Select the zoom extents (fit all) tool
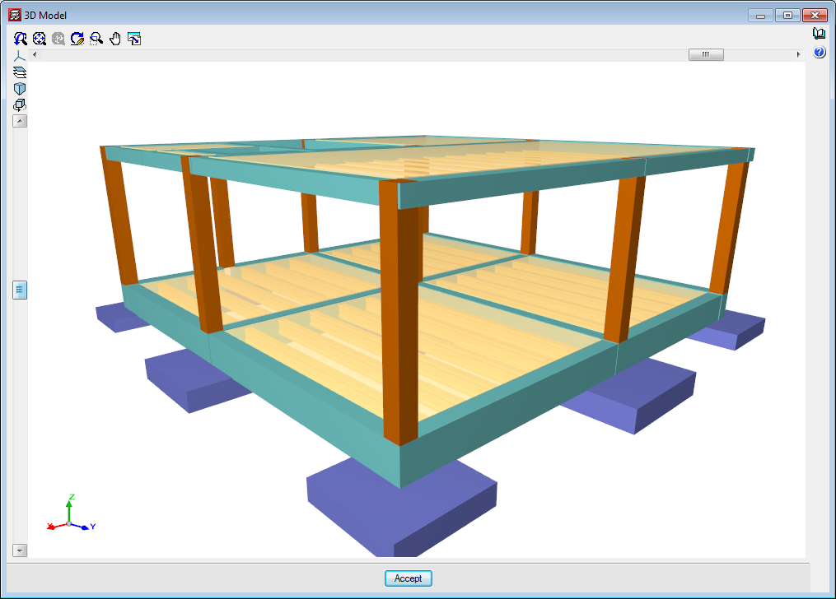 [40, 39]
